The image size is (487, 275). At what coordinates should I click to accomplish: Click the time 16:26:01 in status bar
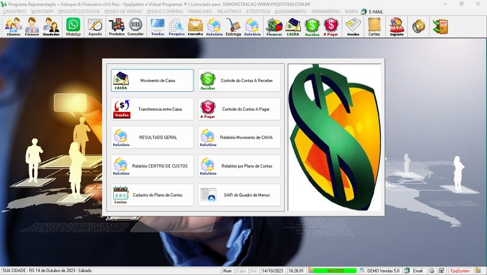click(296, 271)
